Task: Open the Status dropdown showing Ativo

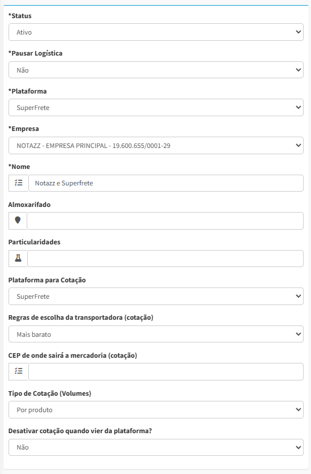Action: click(156, 32)
